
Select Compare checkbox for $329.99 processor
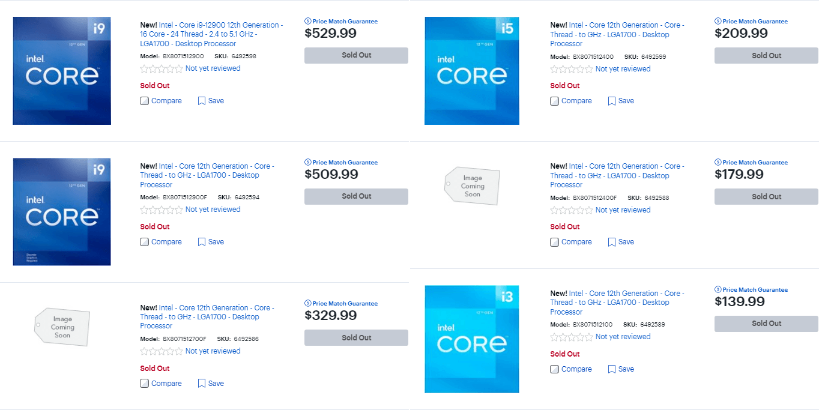[x=144, y=384]
